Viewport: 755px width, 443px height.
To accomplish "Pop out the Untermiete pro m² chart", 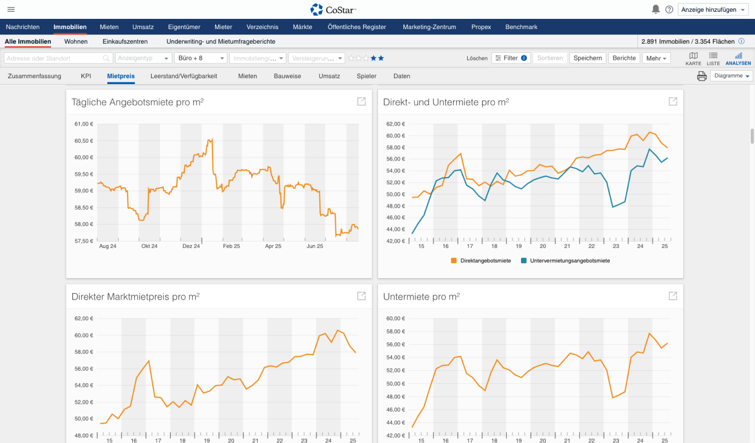I will pos(672,296).
